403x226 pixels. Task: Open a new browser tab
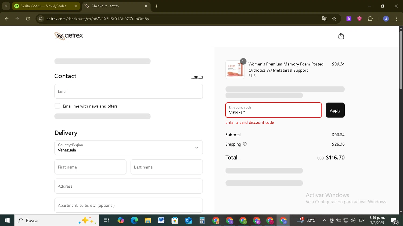pos(156,6)
